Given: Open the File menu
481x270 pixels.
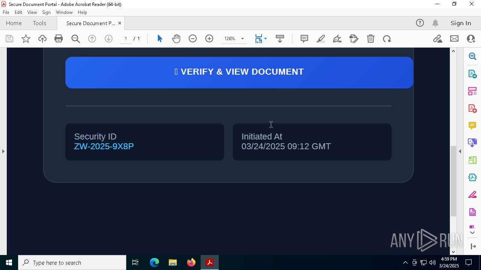Looking at the screenshot, I should (x=6, y=12).
